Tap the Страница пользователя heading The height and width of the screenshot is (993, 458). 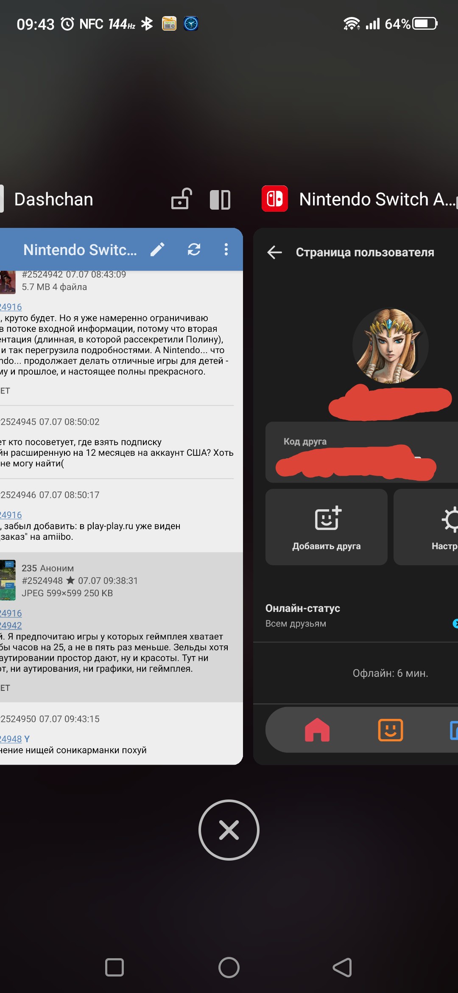coord(365,252)
